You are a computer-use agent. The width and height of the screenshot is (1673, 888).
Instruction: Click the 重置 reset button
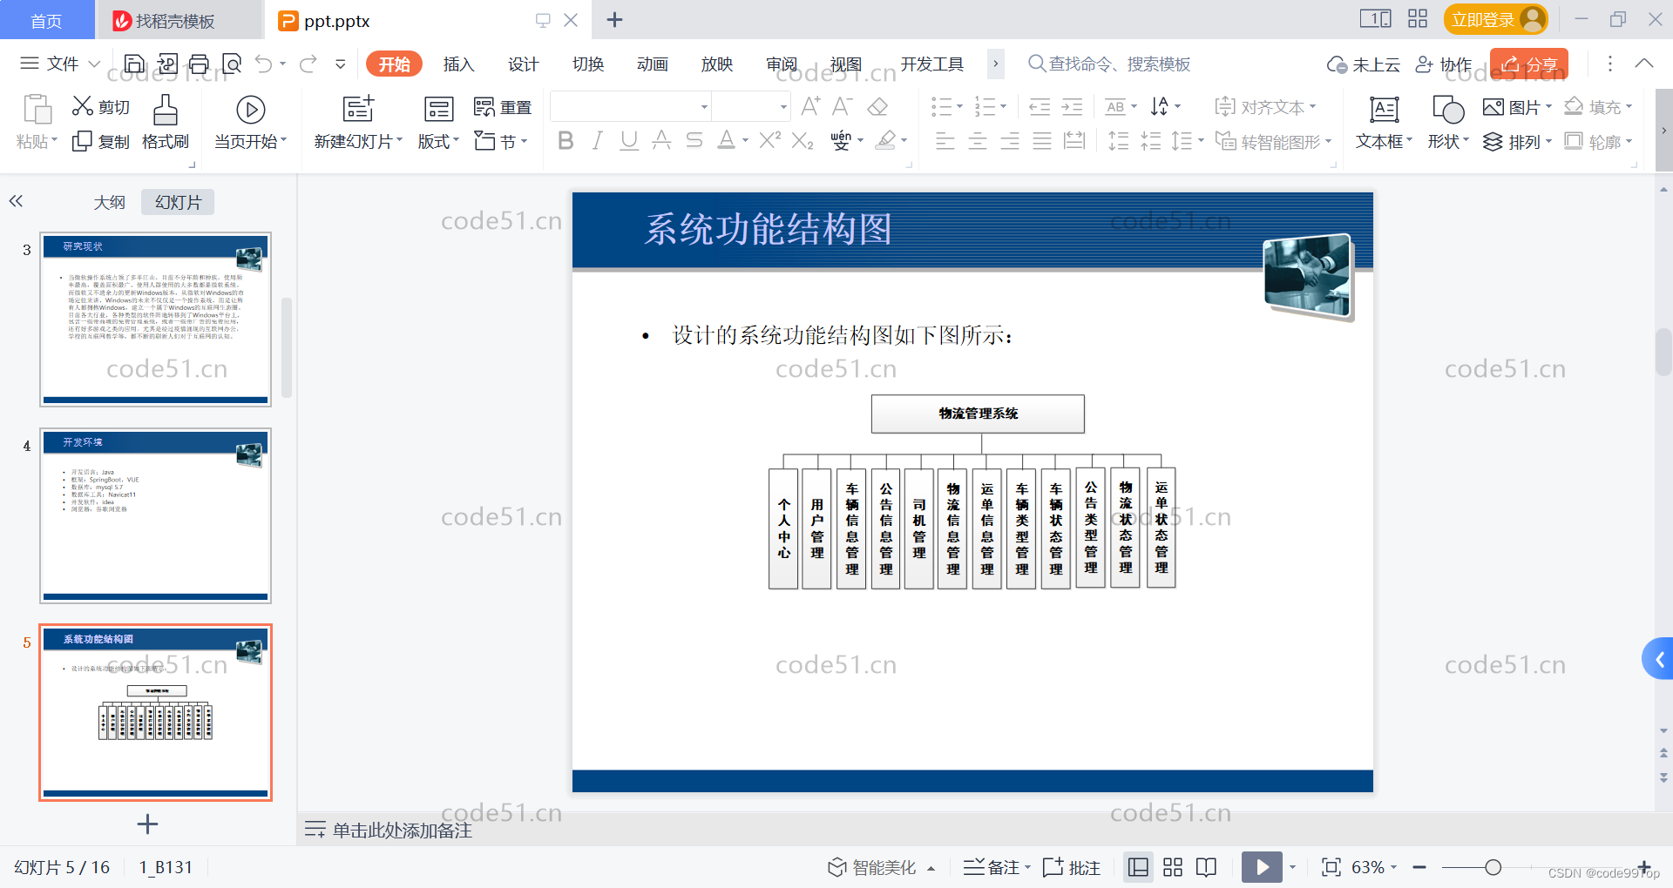503,107
